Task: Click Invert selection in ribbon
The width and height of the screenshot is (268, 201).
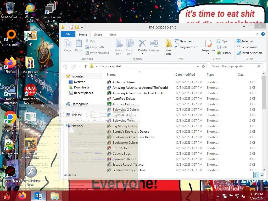Action: point(249,53)
